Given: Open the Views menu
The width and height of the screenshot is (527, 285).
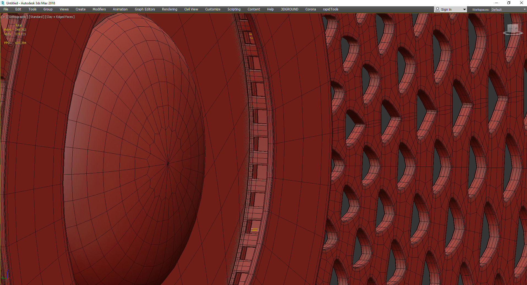Looking at the screenshot, I should [x=64, y=9].
